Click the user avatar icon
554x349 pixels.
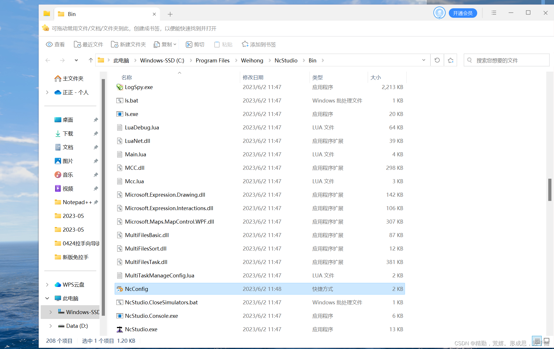(439, 13)
